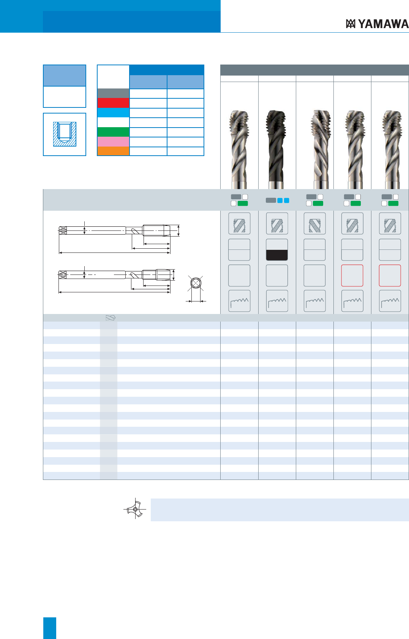Click the three-flute cross-section icon near the bottom
This screenshot has height=639, width=409.
tap(135, 508)
